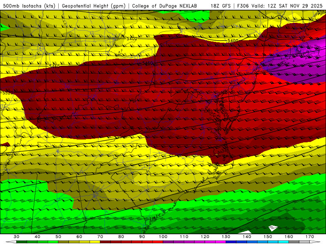This screenshot has height=244, width=326.
Task: Click the 40 value on the color scale
Action: click(x=37, y=237)
